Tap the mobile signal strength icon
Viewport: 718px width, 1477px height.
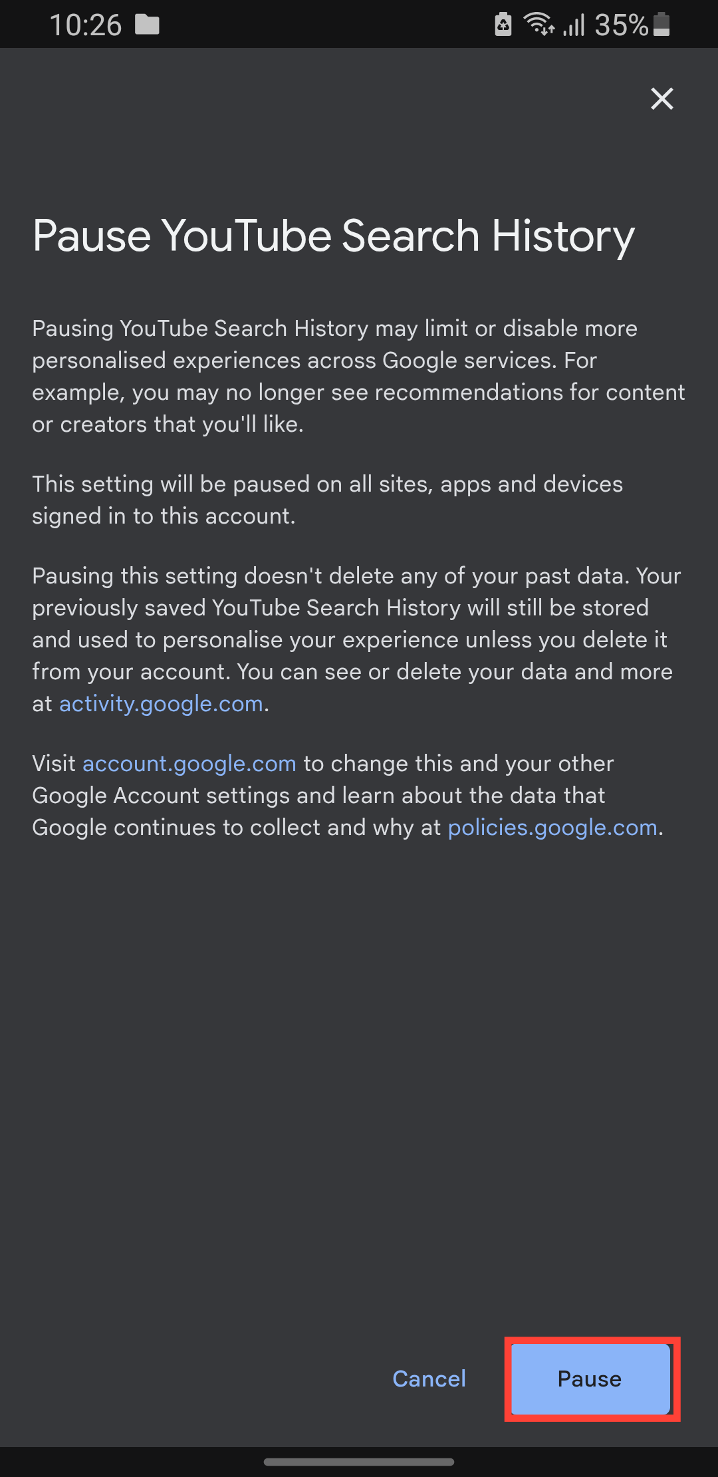tap(573, 25)
